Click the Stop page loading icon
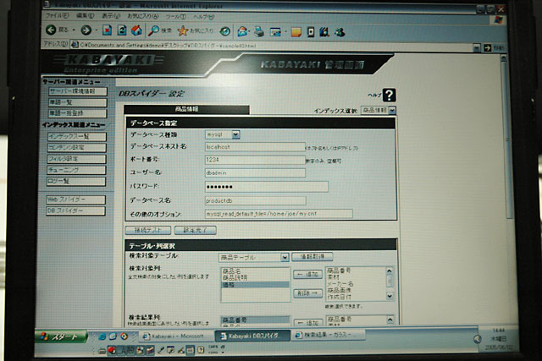 point(108,30)
